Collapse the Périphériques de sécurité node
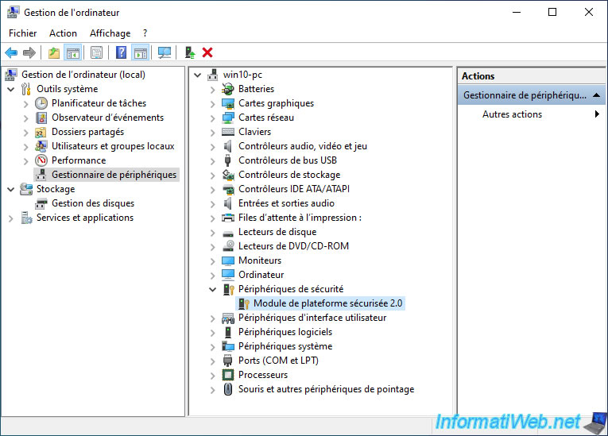Image resolution: width=608 pixels, height=436 pixels. tap(212, 289)
